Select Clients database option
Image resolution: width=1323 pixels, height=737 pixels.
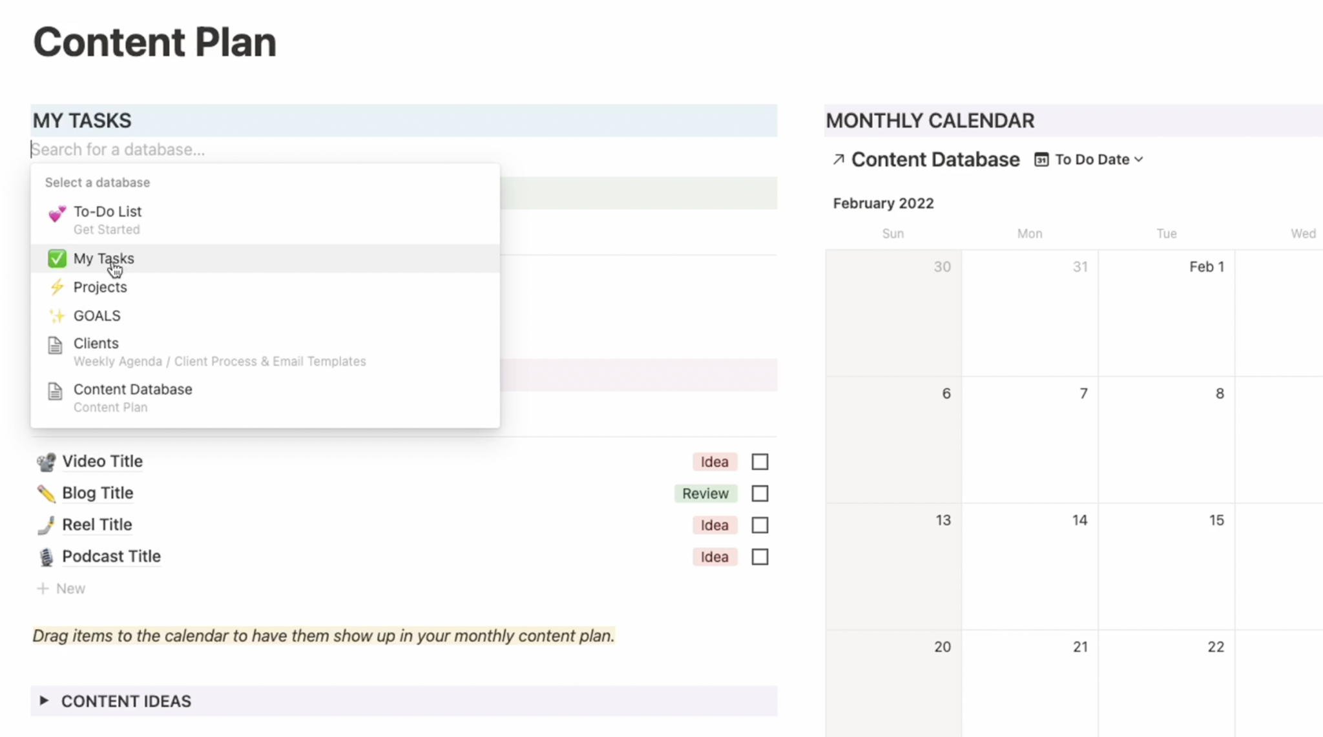[95, 343]
